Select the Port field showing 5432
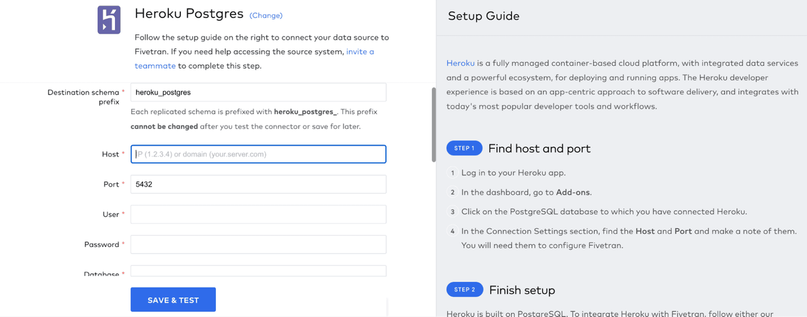 (x=258, y=184)
